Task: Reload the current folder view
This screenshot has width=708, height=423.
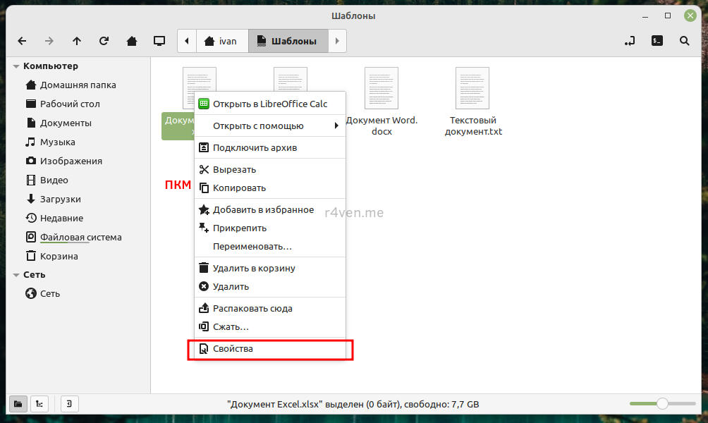Action: pyautogui.click(x=104, y=41)
